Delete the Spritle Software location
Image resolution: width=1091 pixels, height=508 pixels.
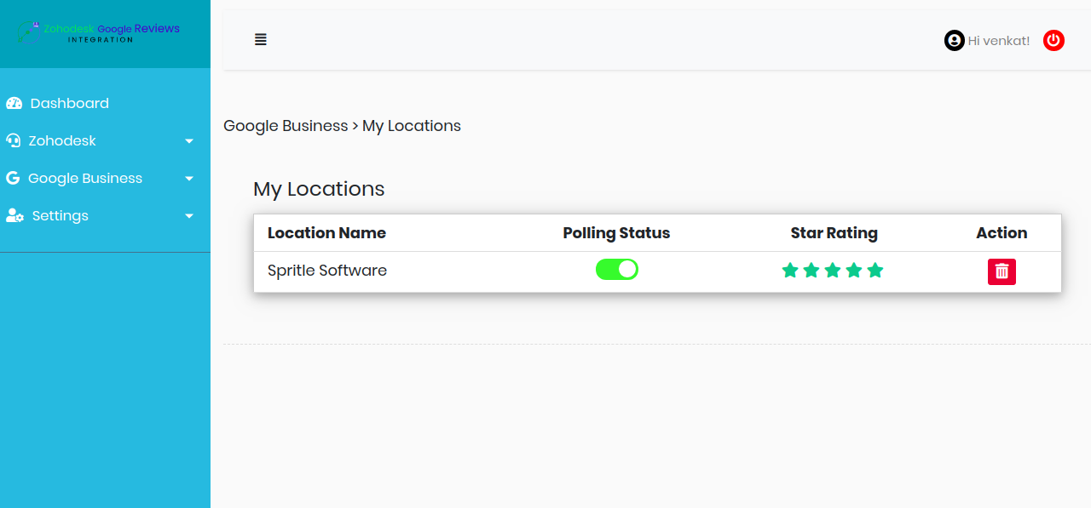pos(1002,271)
